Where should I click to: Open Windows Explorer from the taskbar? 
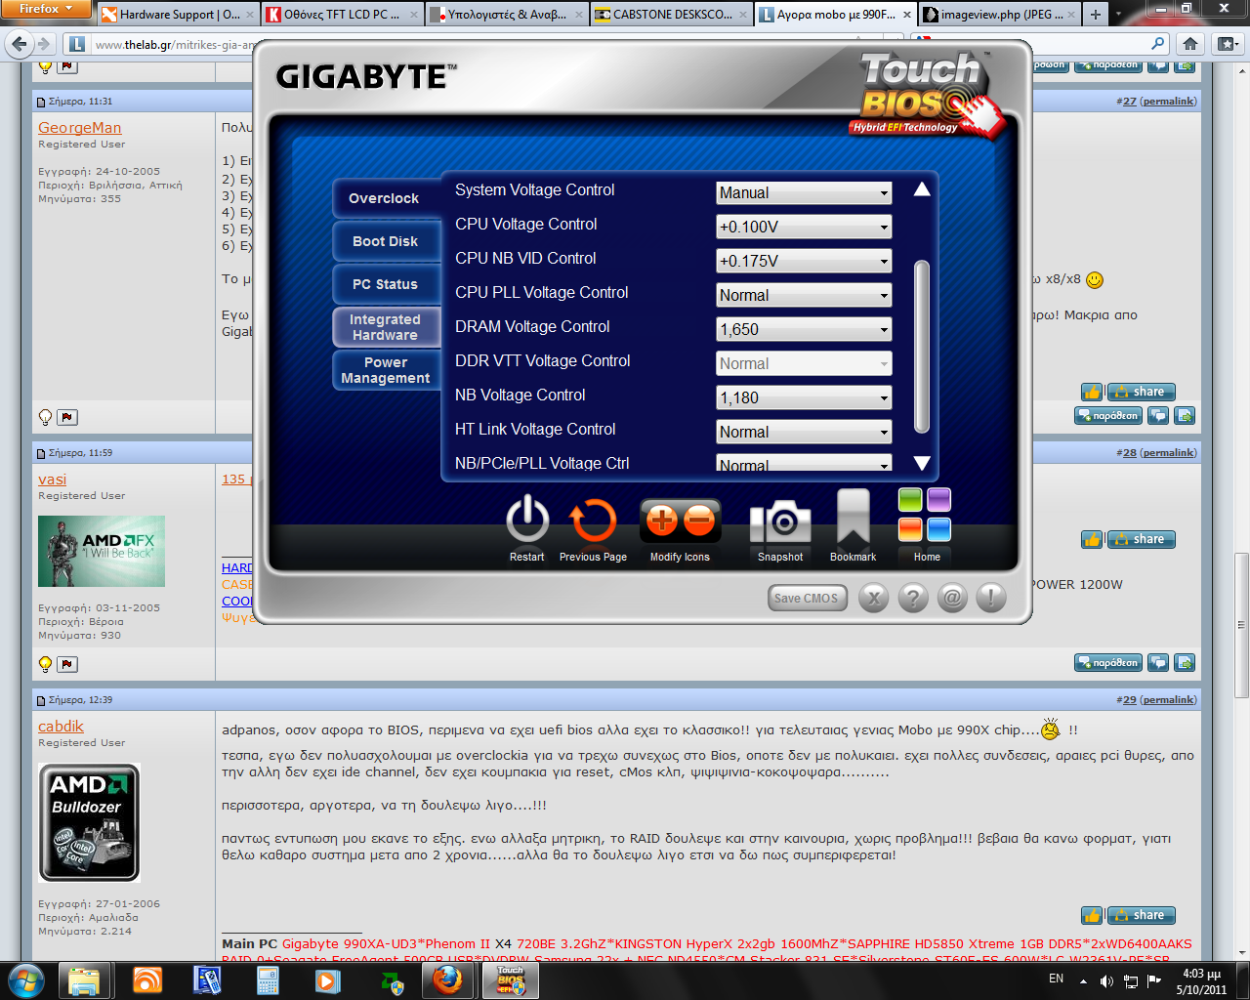click(x=85, y=979)
